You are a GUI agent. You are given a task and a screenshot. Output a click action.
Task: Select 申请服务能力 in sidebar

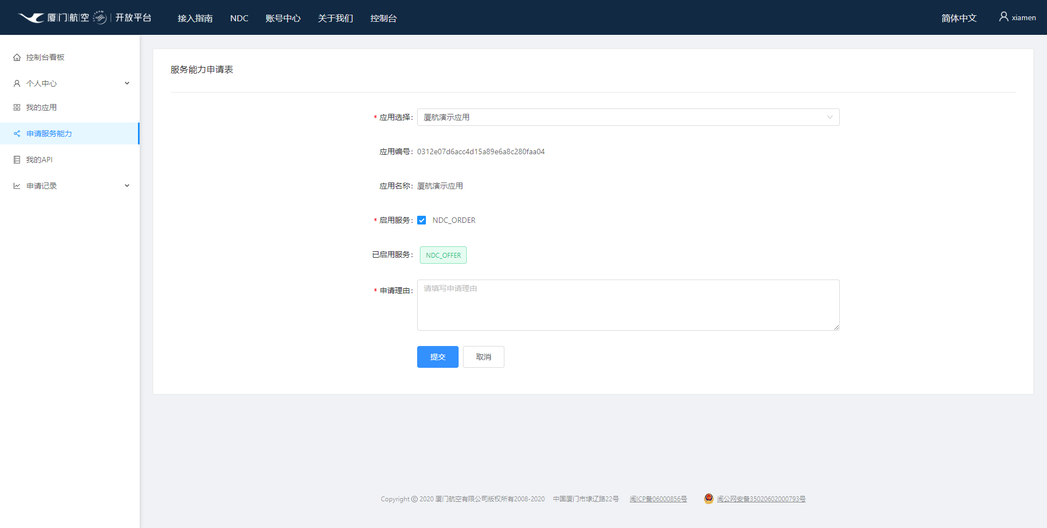[70, 133]
